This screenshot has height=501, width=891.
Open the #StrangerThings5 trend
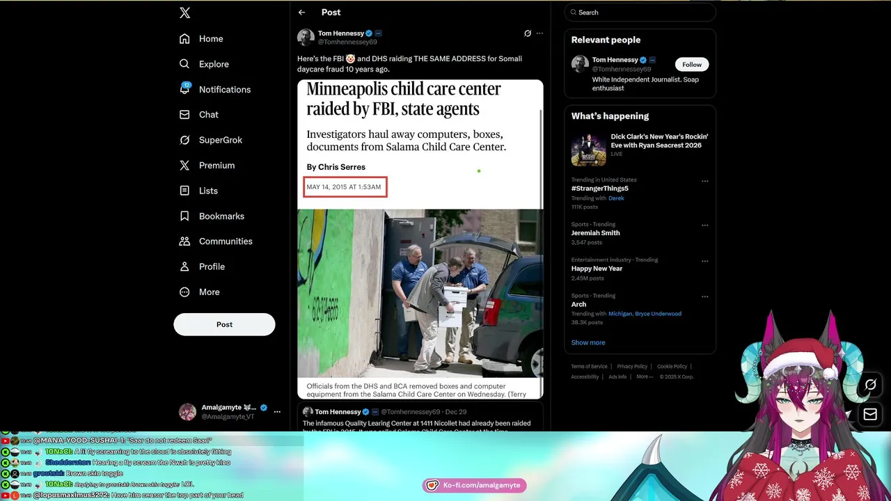[x=600, y=189]
